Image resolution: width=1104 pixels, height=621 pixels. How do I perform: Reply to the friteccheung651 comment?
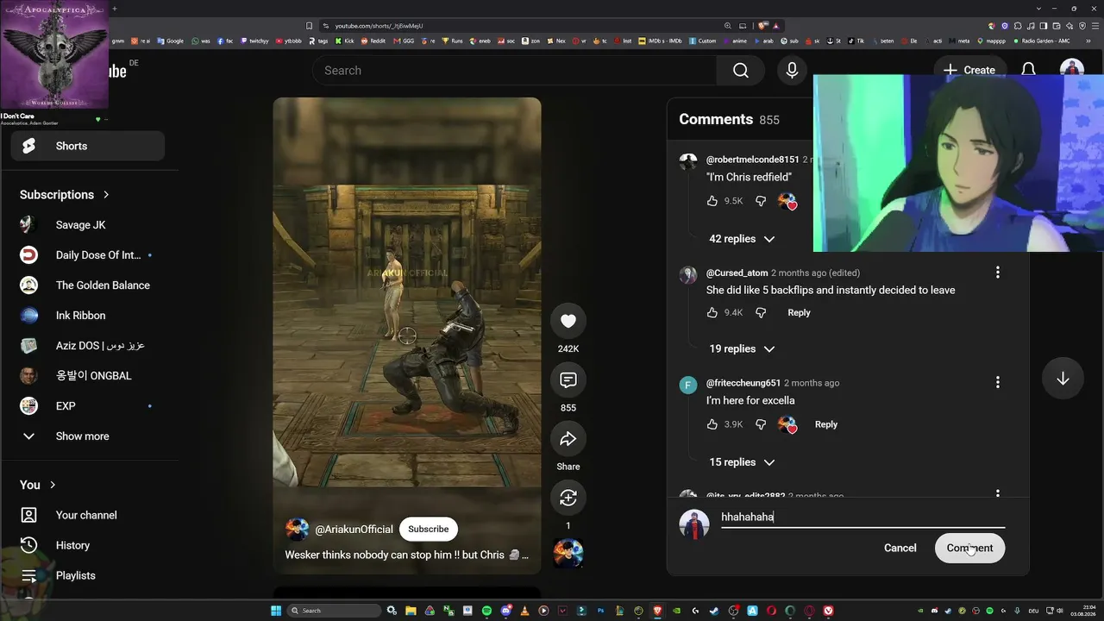[x=825, y=424]
